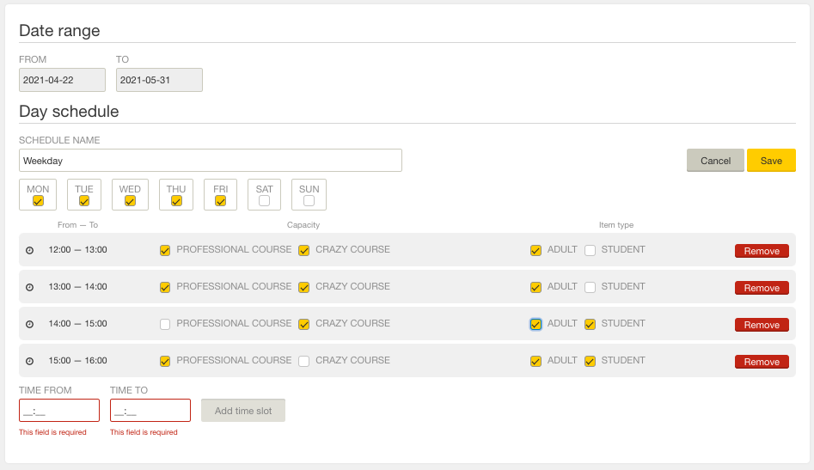Open the TO date field 2021-05-31
Viewport: 814px width, 470px height.
pos(159,80)
